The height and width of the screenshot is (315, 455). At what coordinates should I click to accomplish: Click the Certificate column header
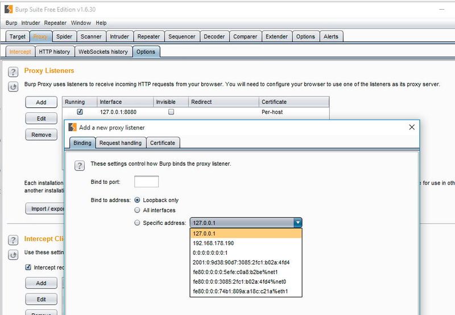tap(294, 102)
